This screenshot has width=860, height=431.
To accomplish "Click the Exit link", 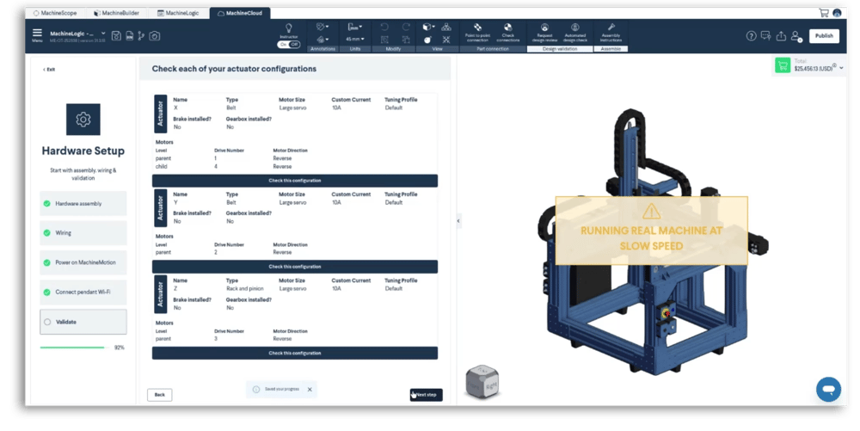I will 49,70.
